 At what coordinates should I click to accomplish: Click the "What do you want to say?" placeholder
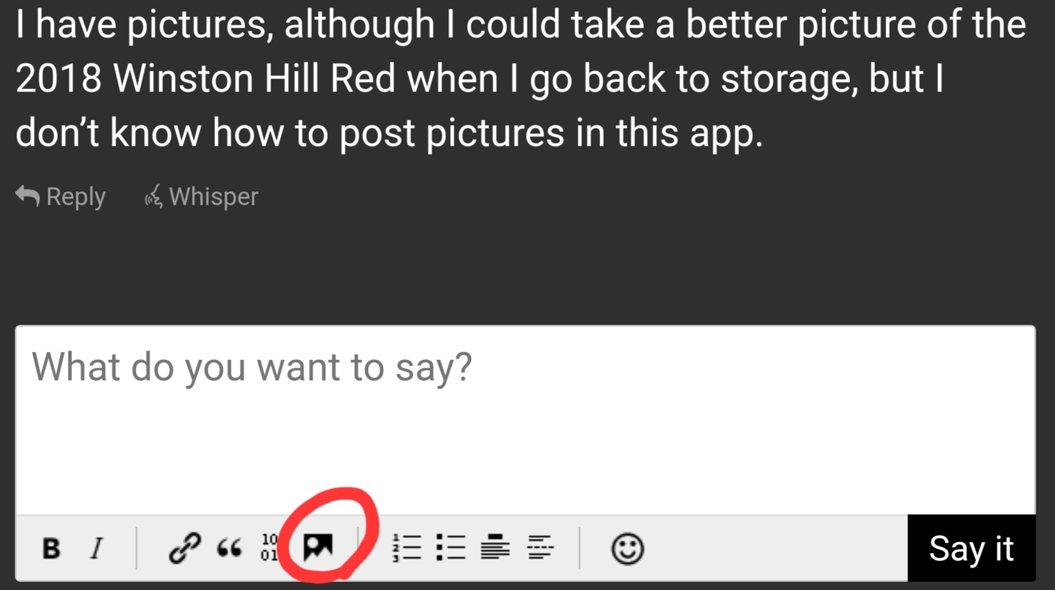point(252,367)
